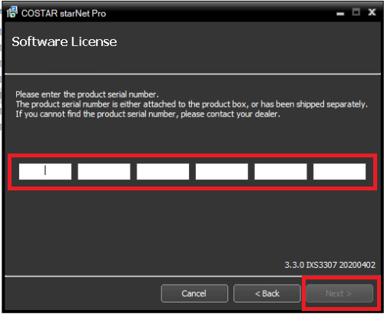
Task: Click the 'shipped separately' instruction line
Action: point(191,104)
